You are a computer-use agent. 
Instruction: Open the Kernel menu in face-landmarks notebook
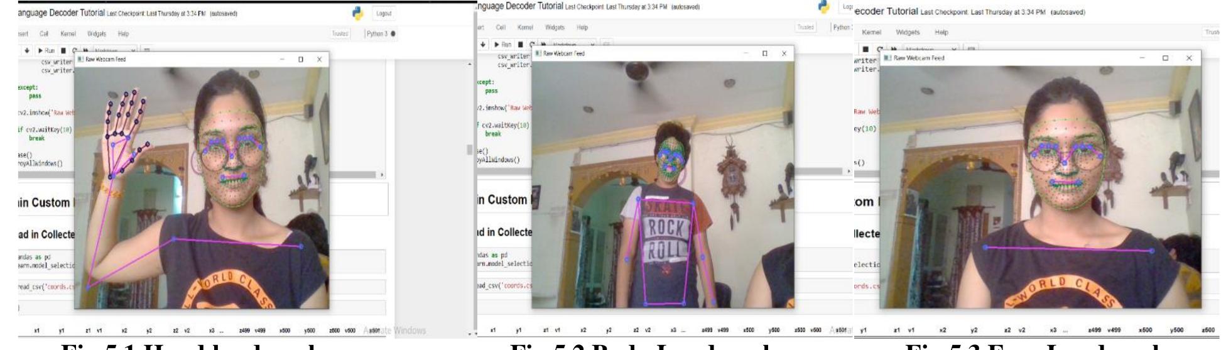pos(872,31)
